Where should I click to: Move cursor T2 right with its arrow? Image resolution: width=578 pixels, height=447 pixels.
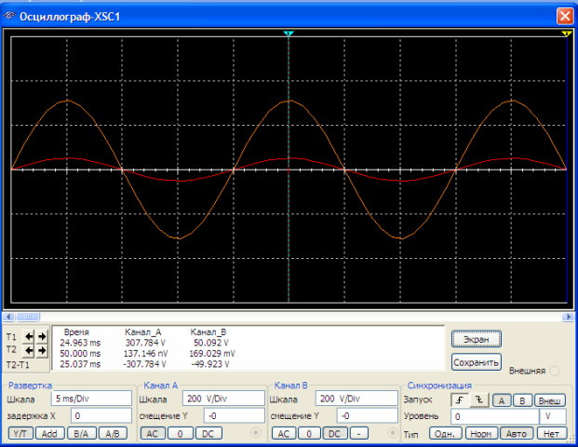pos(42,350)
